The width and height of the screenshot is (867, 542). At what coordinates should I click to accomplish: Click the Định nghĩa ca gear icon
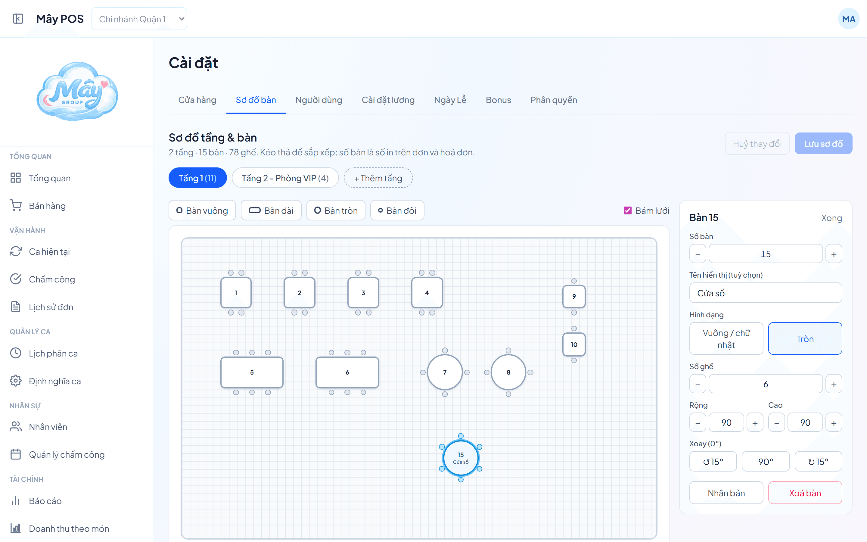pyautogui.click(x=15, y=381)
